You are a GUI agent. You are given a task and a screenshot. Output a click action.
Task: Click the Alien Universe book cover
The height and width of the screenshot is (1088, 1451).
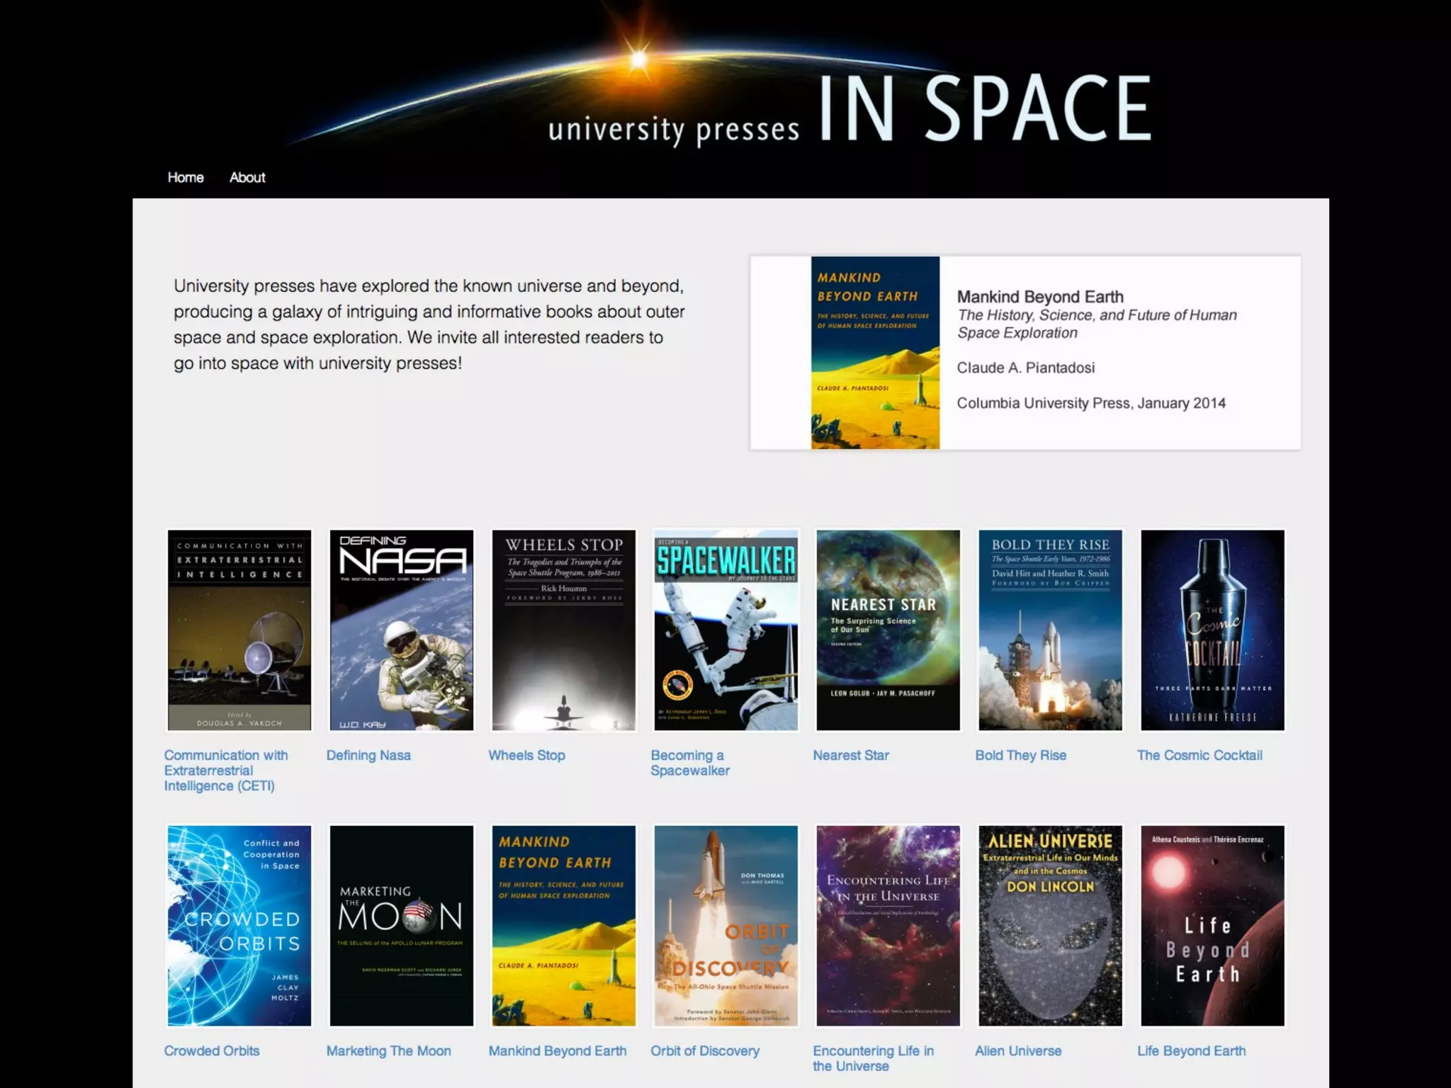coord(1050,925)
